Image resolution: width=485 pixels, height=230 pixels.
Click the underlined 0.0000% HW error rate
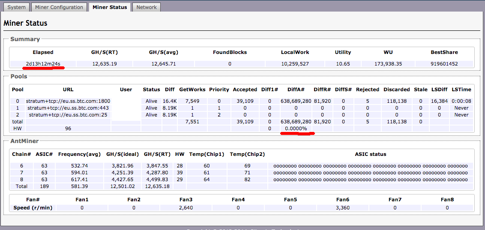pyautogui.click(x=296, y=128)
